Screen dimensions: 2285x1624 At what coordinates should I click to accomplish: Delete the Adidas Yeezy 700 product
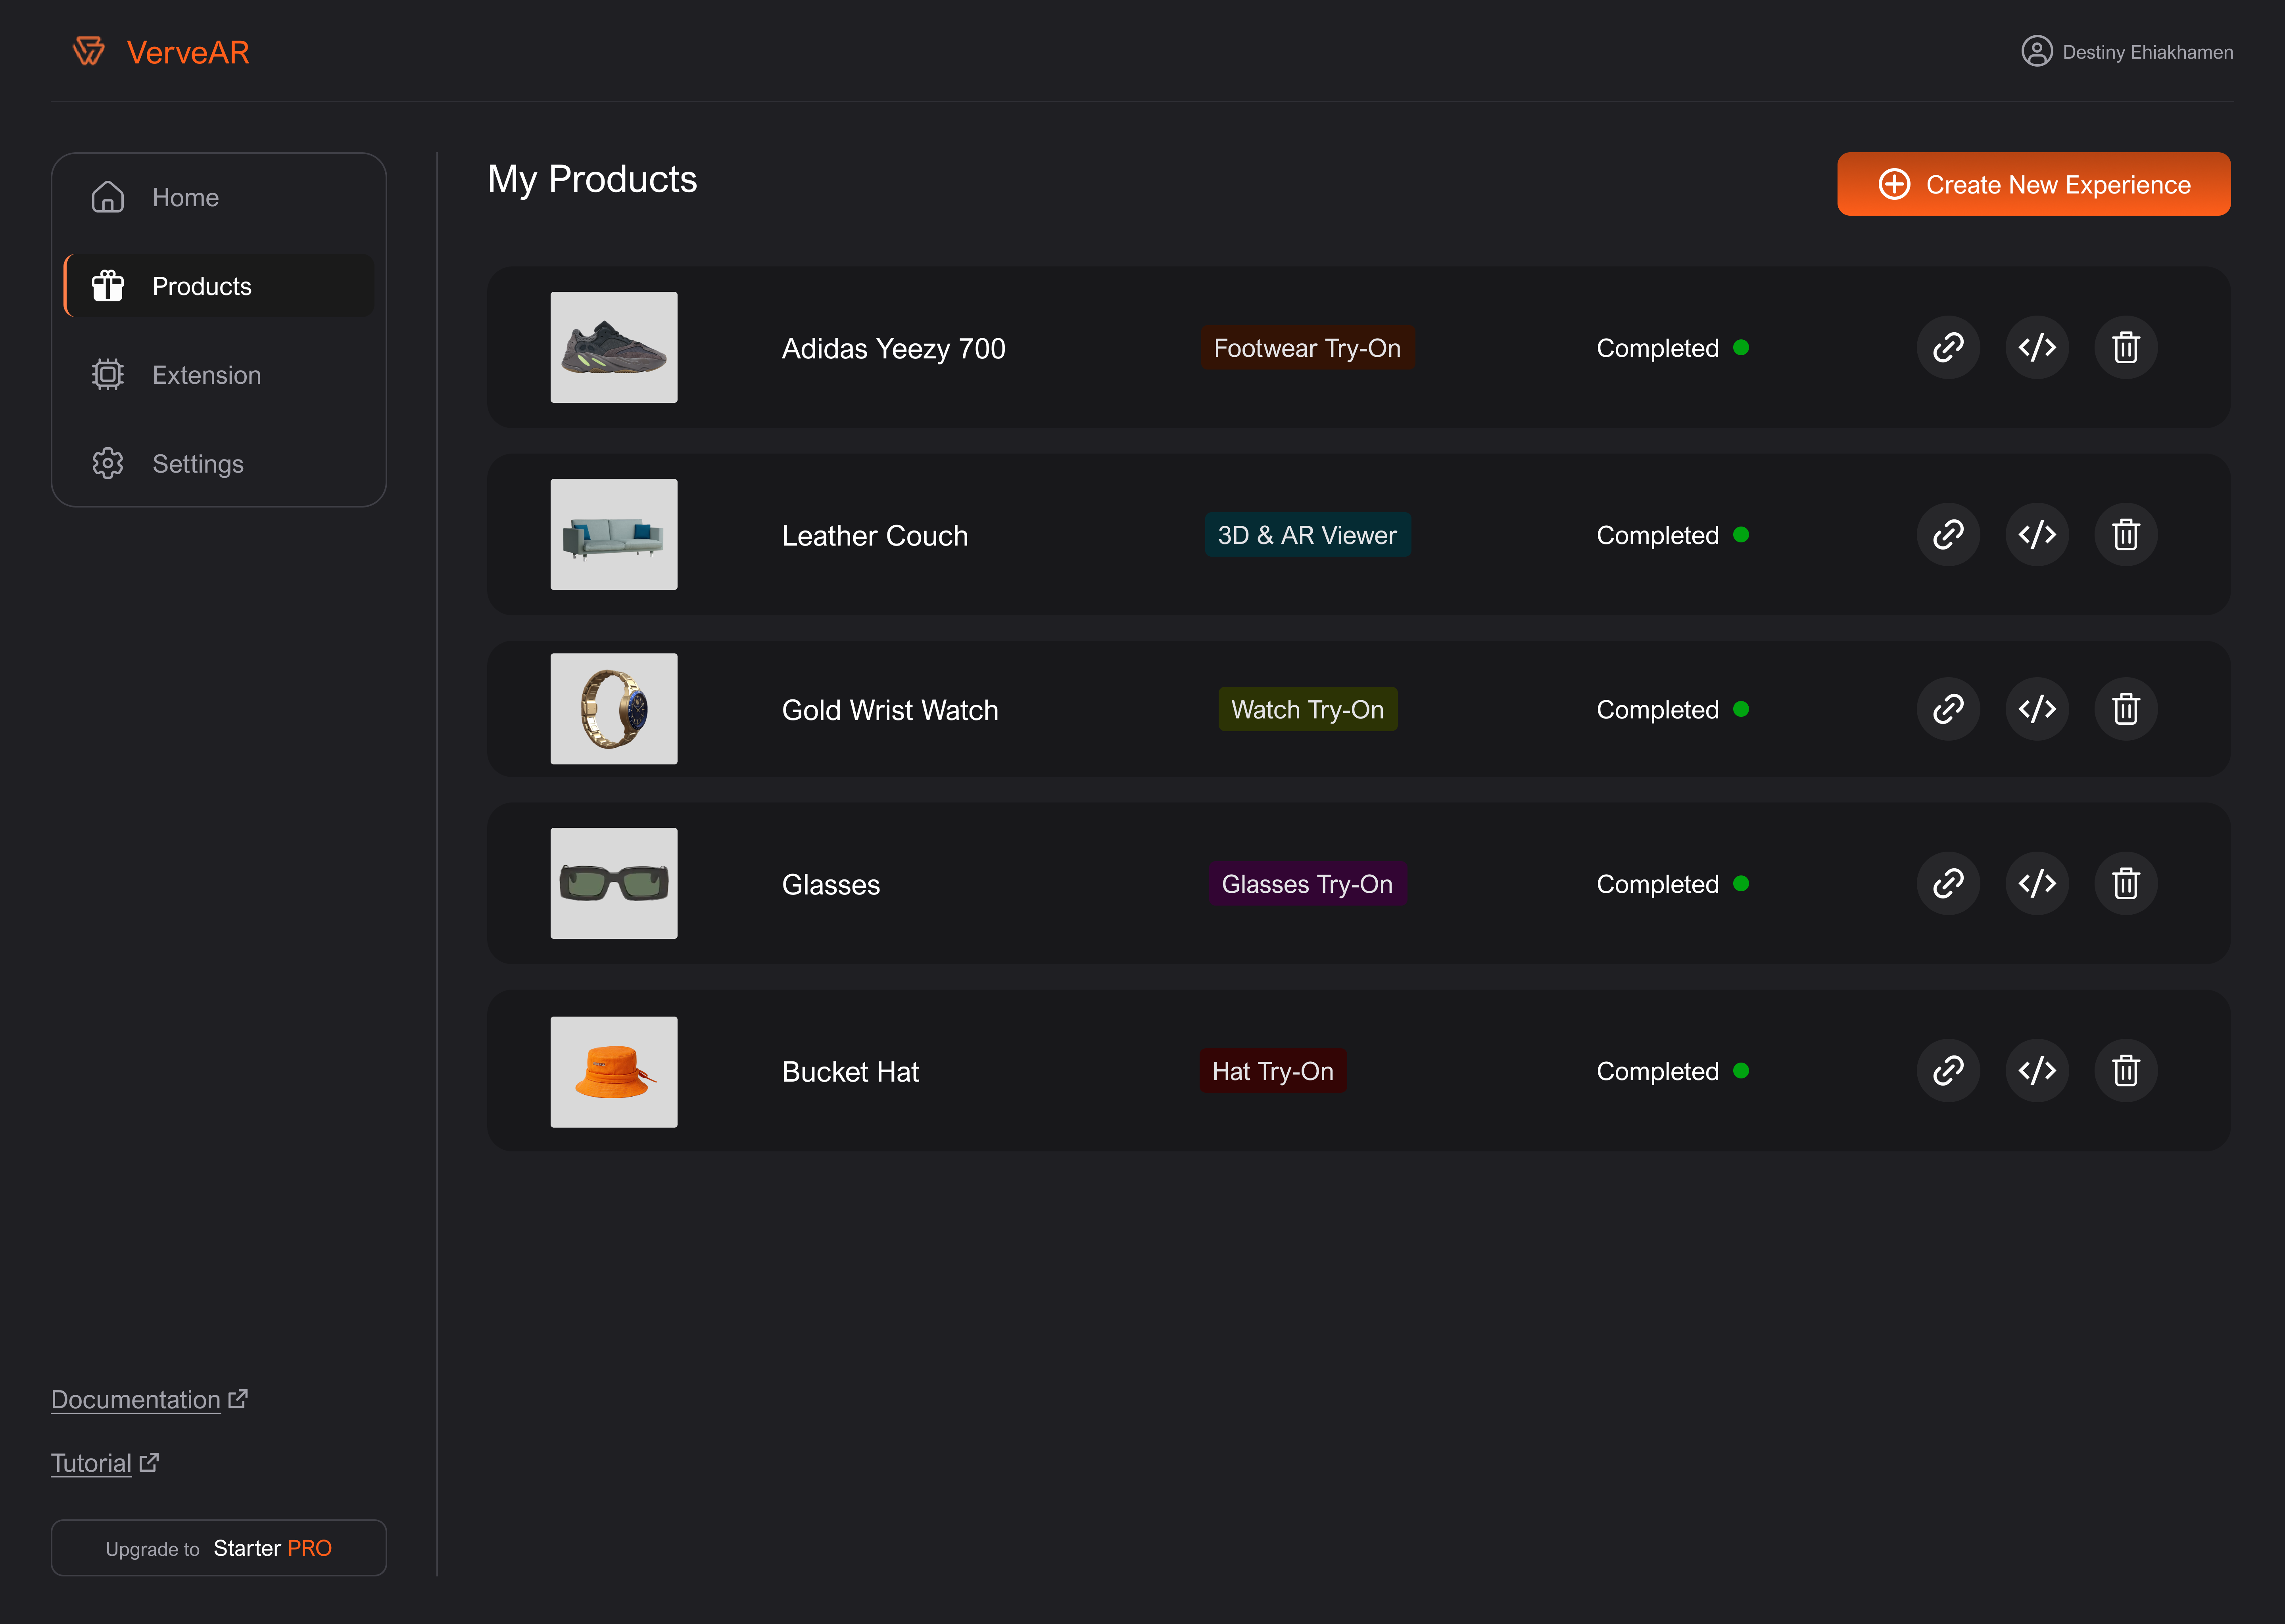[x=2126, y=348]
